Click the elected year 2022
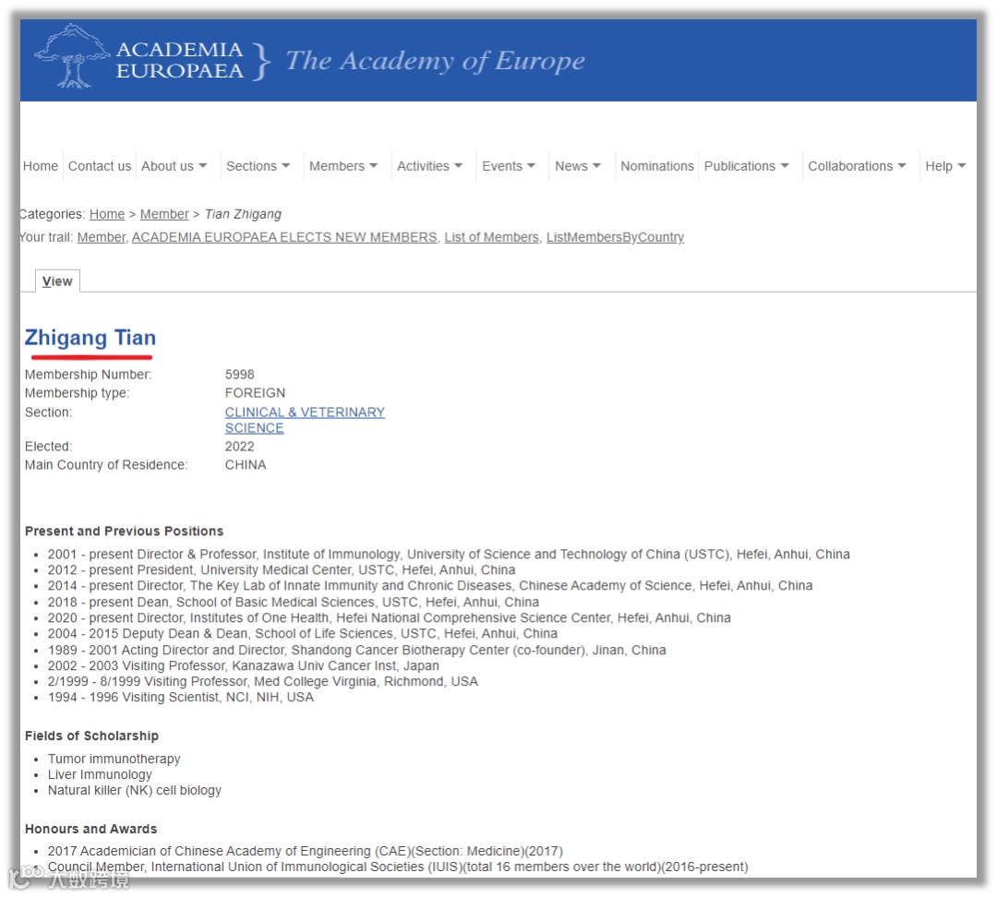 click(x=240, y=447)
